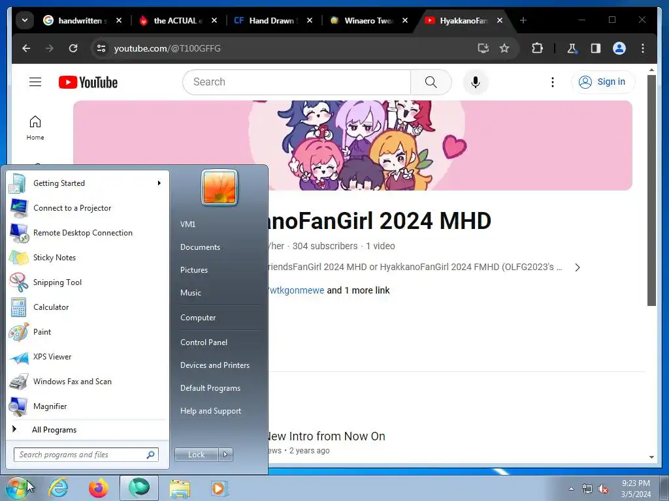Open XPS Viewer

point(87,357)
